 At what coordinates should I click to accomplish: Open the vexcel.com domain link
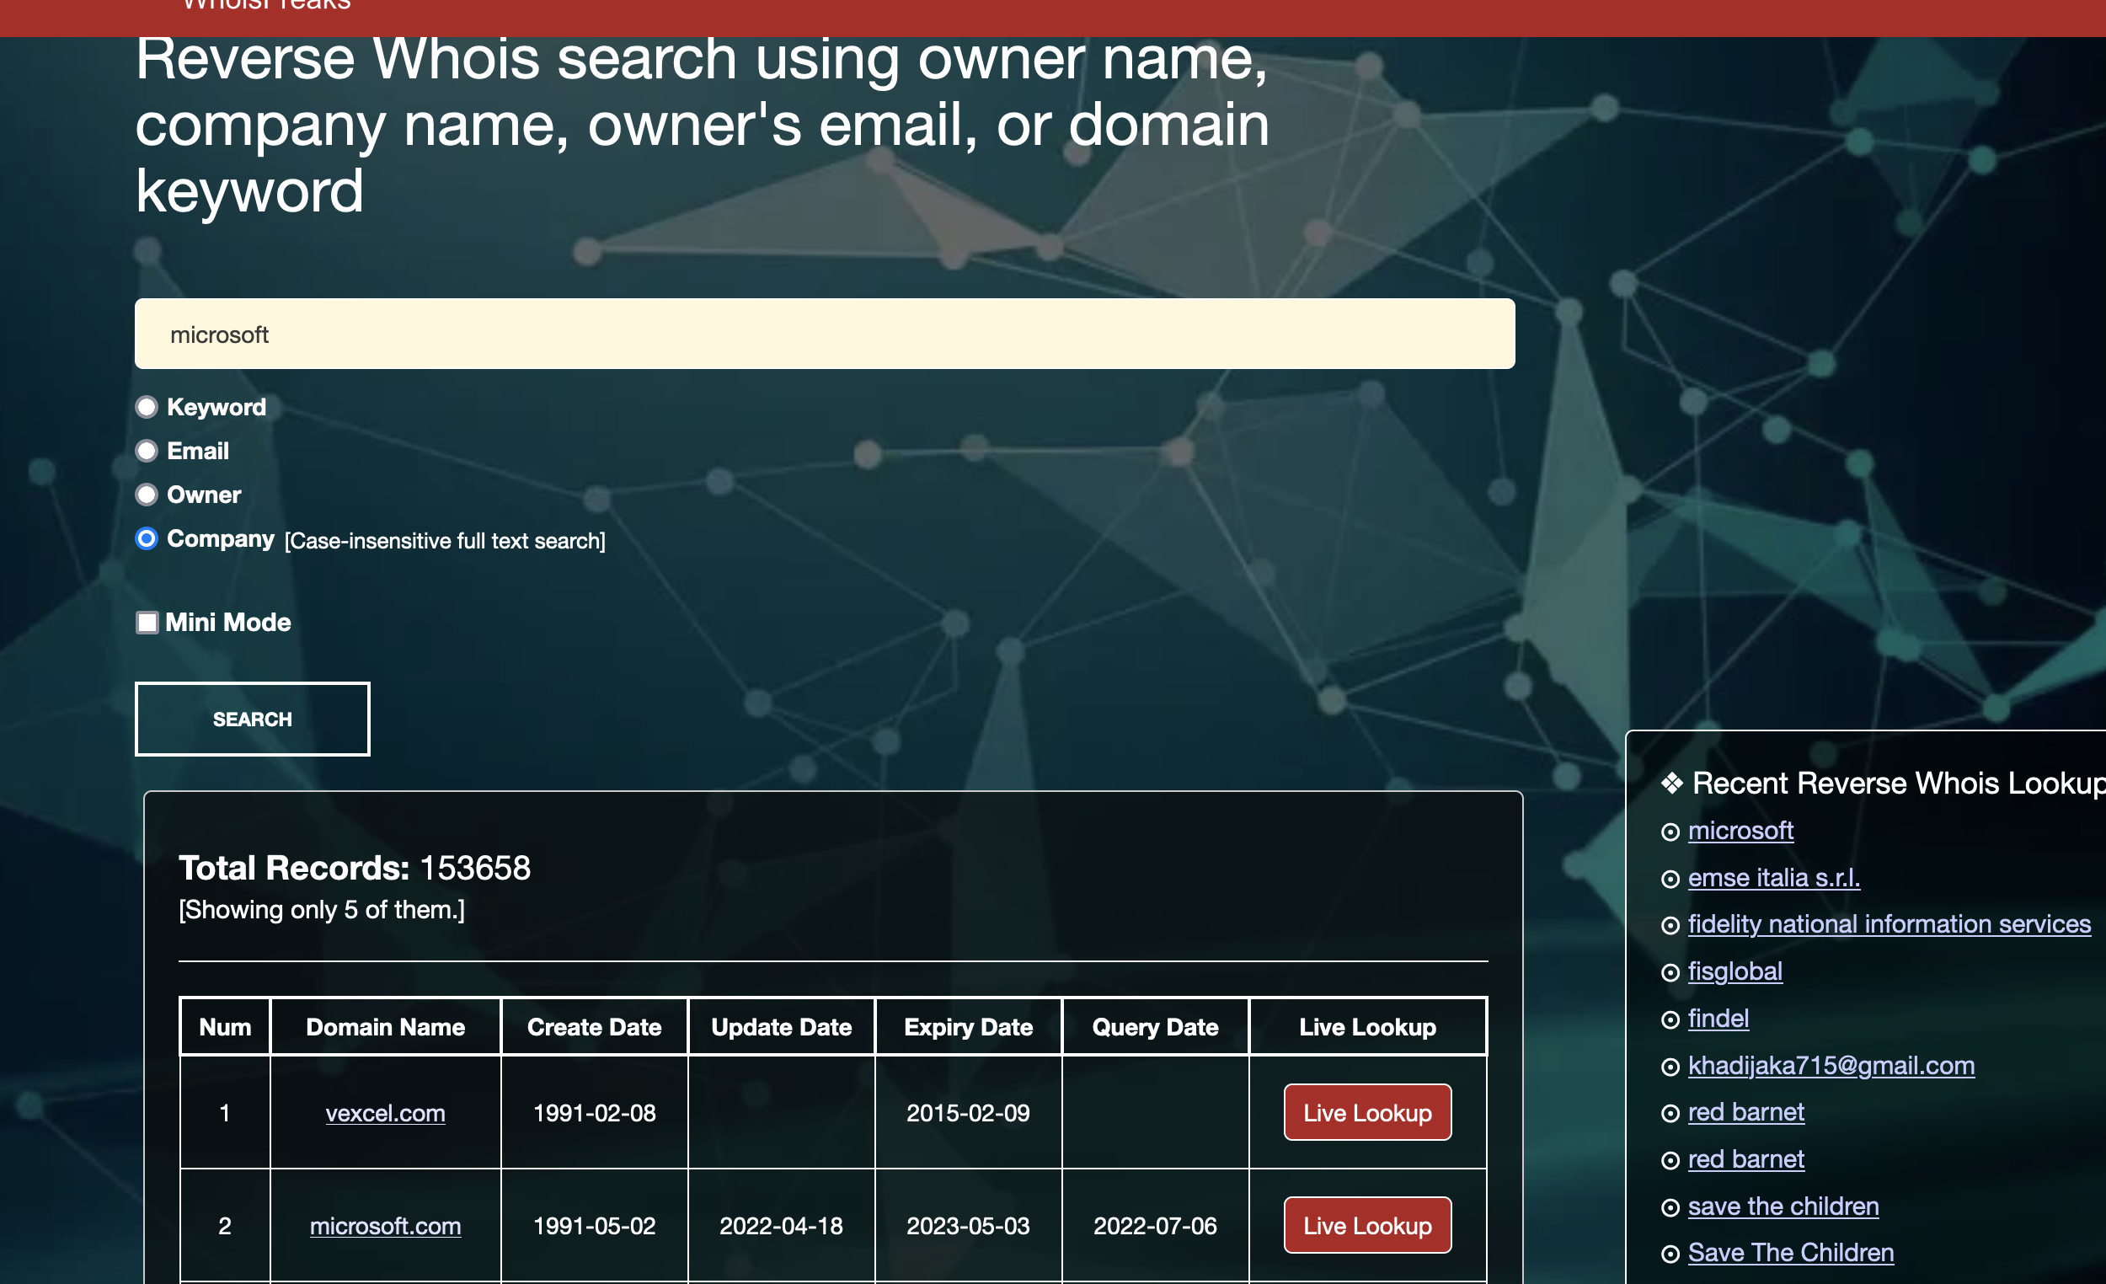tap(386, 1113)
